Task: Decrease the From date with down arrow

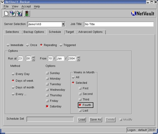Action: tap(78, 60)
